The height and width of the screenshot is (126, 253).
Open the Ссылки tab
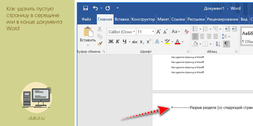tap(178, 19)
